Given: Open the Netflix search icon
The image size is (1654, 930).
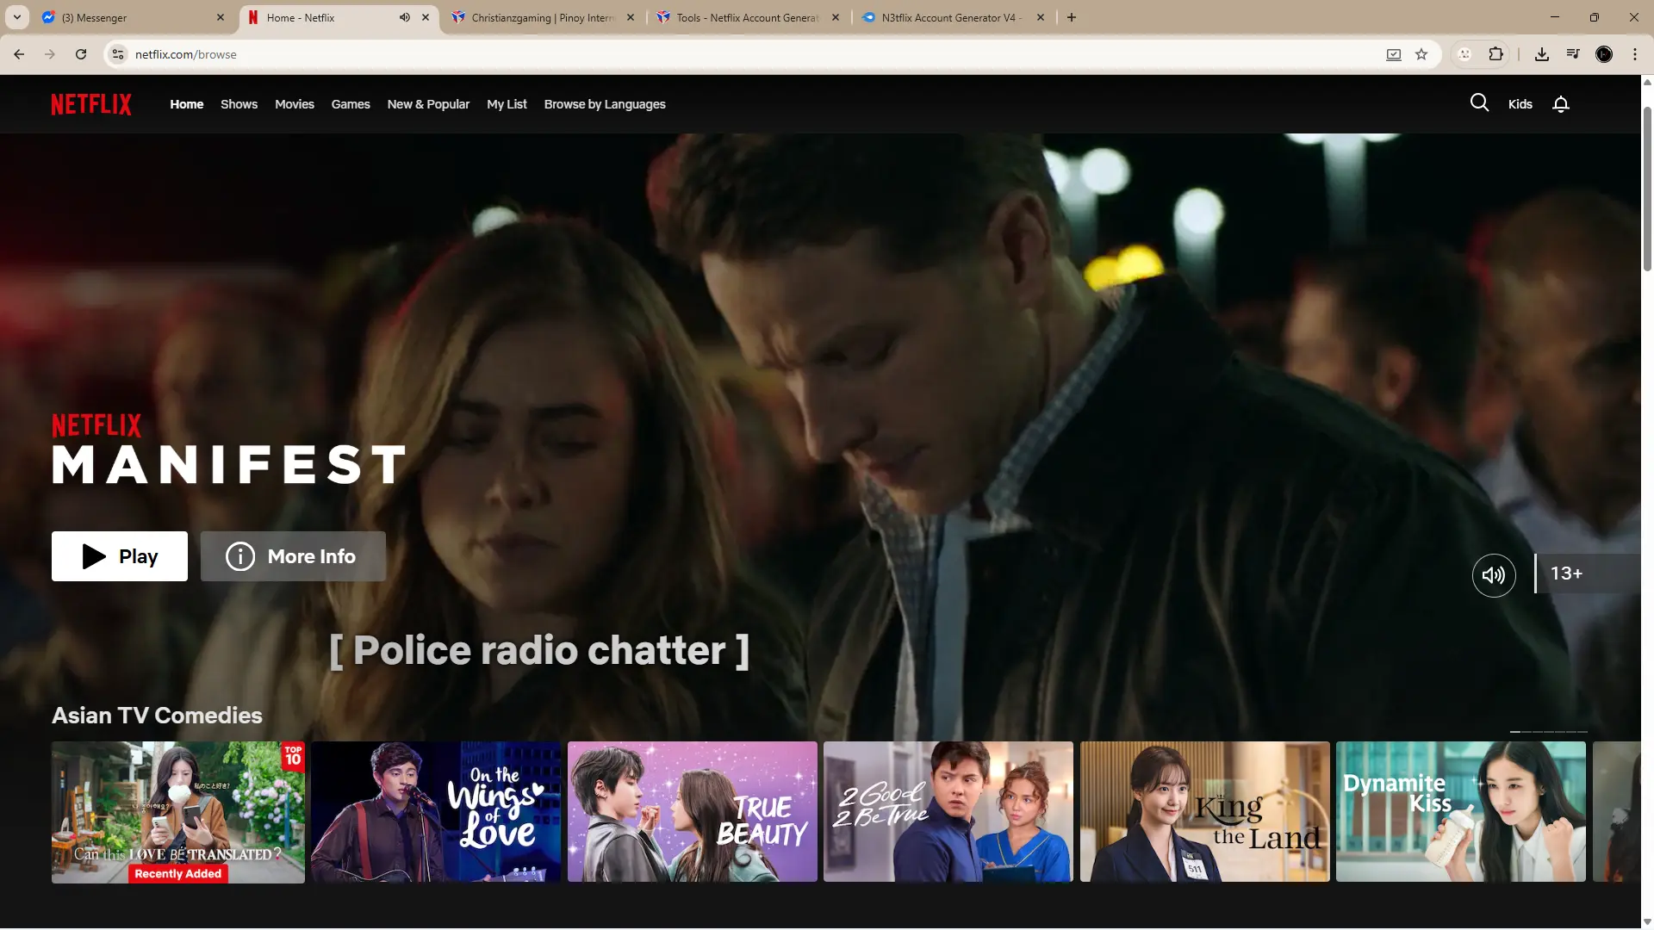Looking at the screenshot, I should click(x=1479, y=103).
